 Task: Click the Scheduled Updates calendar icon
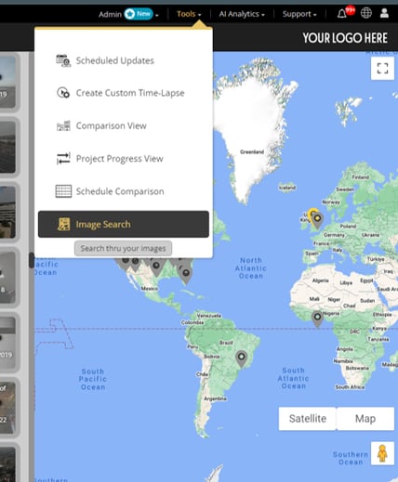63,60
